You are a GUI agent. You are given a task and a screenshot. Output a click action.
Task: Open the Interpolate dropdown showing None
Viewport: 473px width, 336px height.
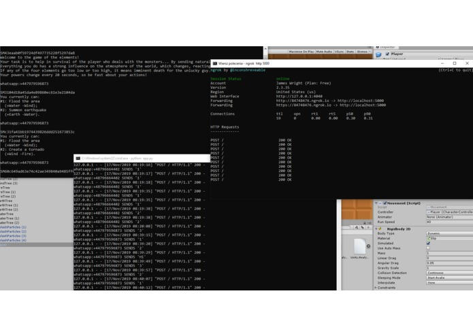point(449,283)
